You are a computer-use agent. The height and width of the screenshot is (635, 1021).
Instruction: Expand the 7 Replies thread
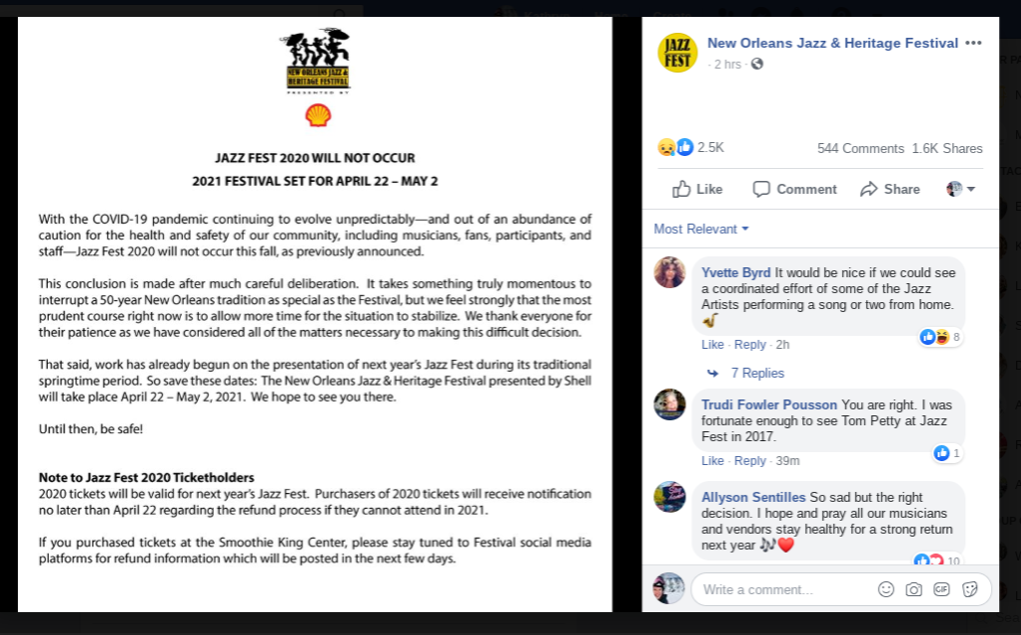pyautogui.click(x=757, y=373)
